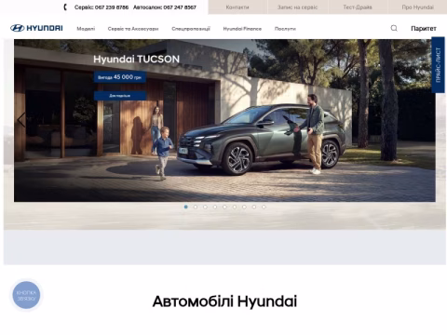Open the Про Hyundai tab

tap(417, 7)
